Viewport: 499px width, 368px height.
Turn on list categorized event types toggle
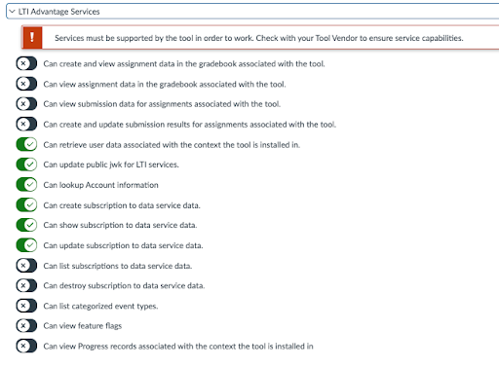[x=26, y=306]
